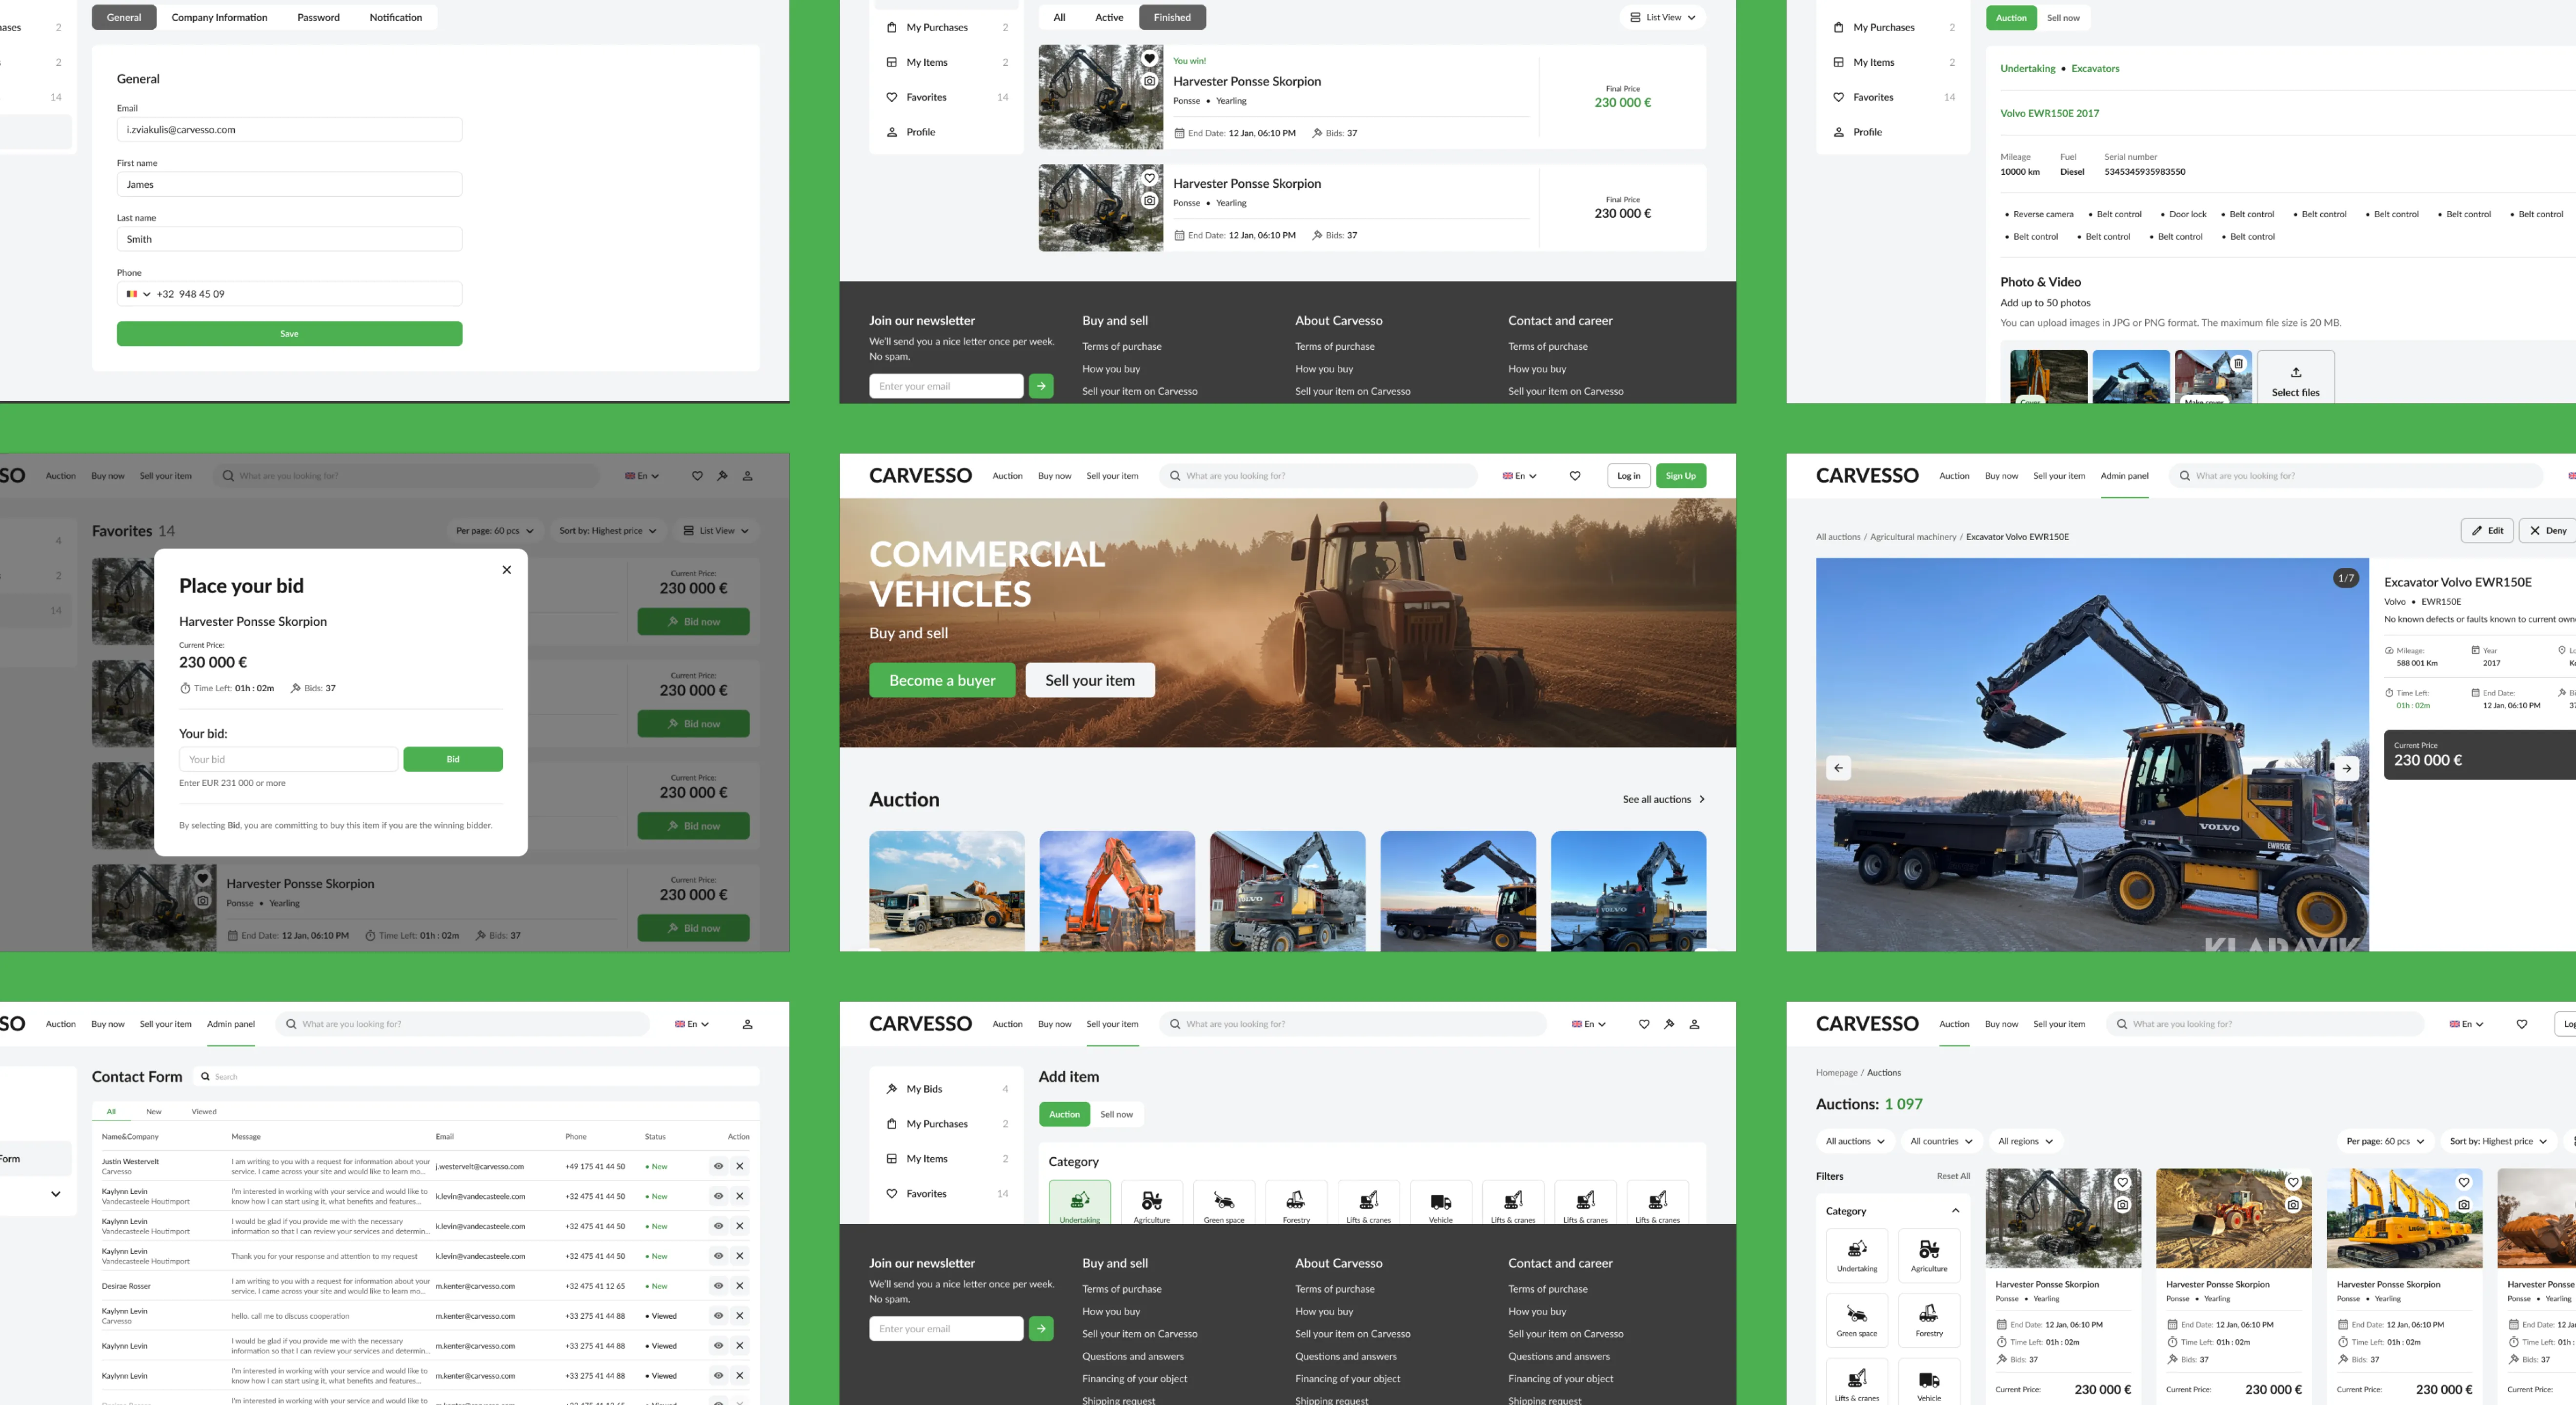Open See all auctions link
This screenshot has width=2576, height=1405.
click(1664, 799)
